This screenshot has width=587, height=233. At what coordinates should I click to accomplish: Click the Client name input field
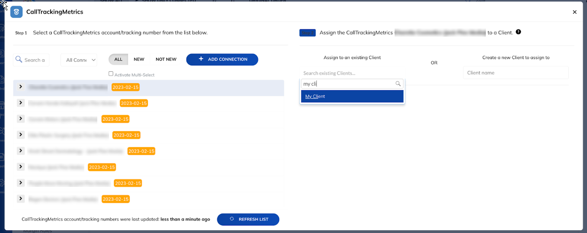[516, 72]
